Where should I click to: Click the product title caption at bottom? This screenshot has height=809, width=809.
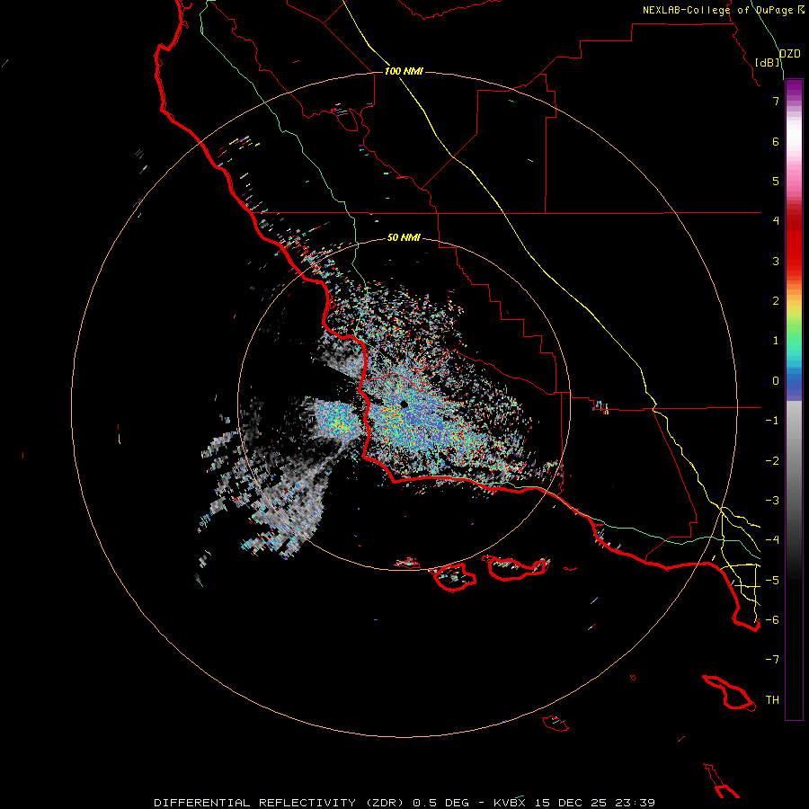tap(404, 803)
